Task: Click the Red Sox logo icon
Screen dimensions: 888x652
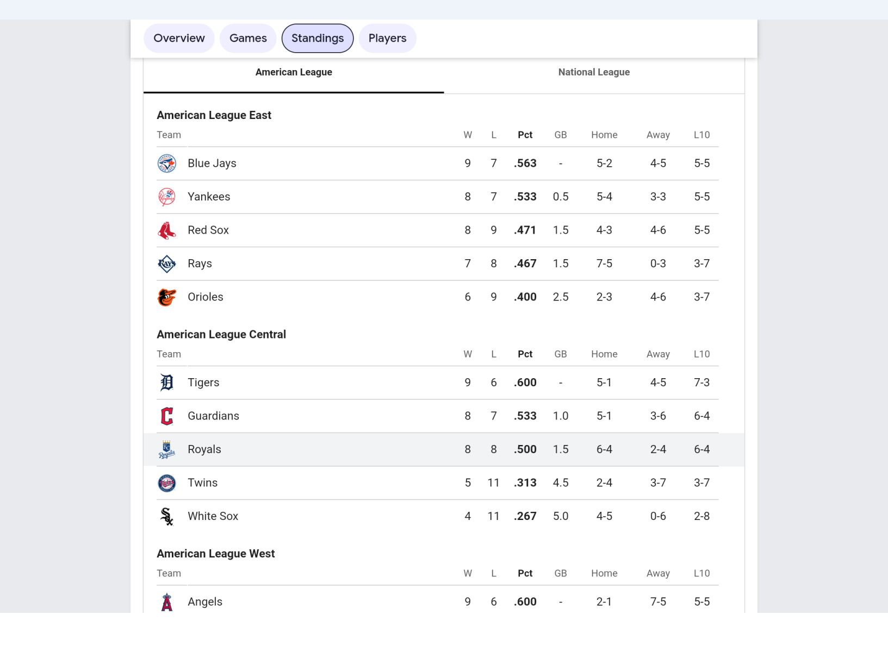Action: 167,230
